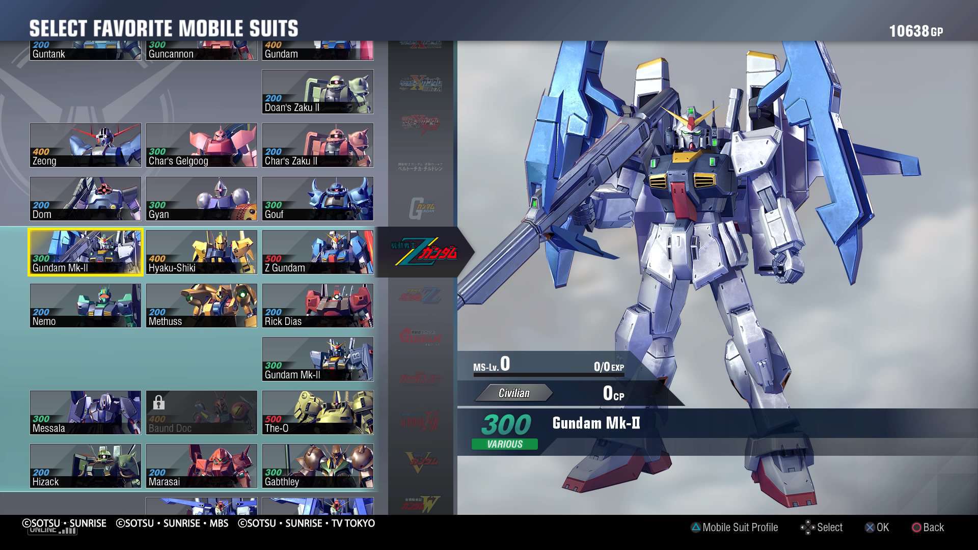Click the Gundam Mk-II name in the info panel
Screen dimensions: 978x550
coord(596,423)
